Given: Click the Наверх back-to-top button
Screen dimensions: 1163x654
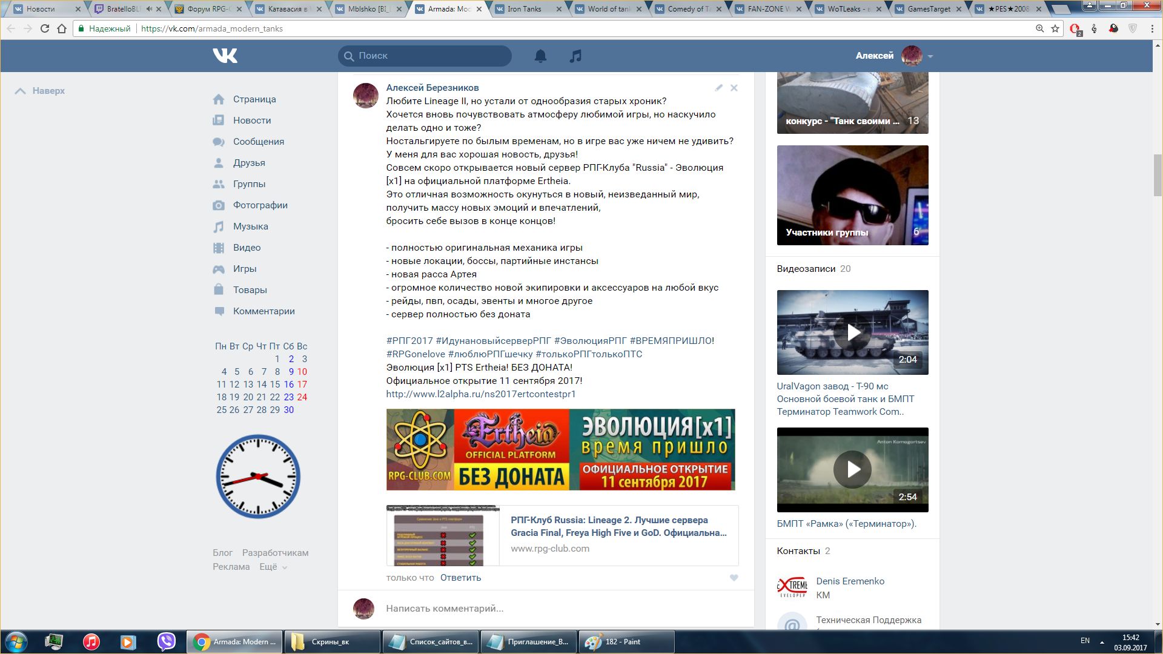Looking at the screenshot, I should tap(40, 91).
